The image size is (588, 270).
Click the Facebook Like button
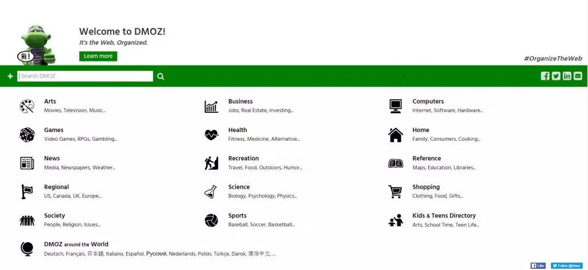tap(538, 265)
